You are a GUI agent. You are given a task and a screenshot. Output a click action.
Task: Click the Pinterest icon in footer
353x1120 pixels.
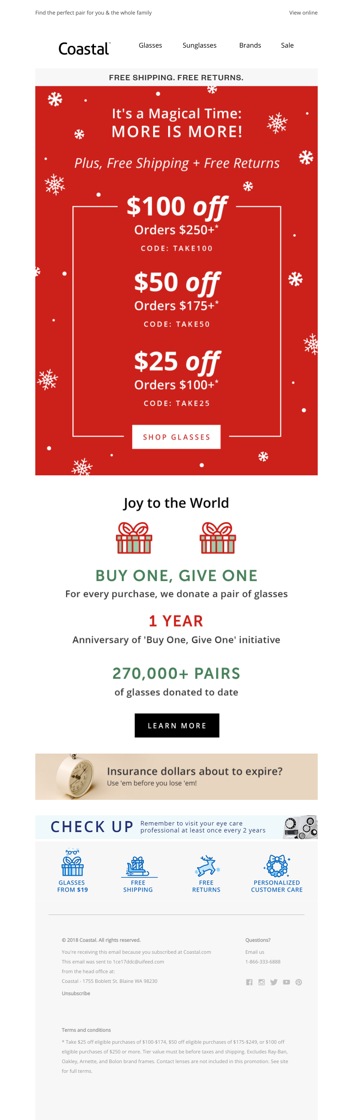pyautogui.click(x=299, y=982)
